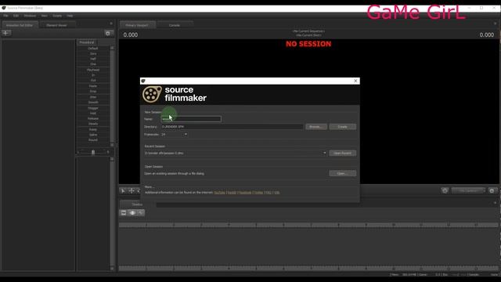Close the new session dialog
Viewport: 501px width, 282px height.
[x=355, y=81]
